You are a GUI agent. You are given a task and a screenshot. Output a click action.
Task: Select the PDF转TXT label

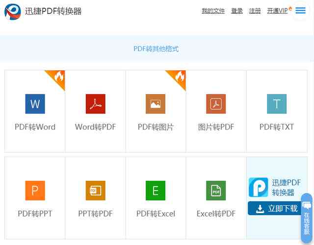(277, 127)
